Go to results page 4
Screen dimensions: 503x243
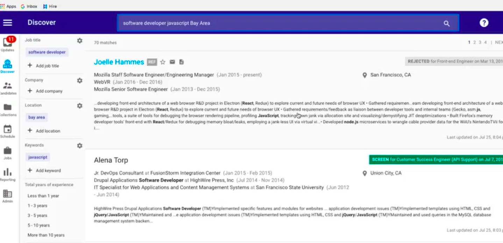point(486,43)
